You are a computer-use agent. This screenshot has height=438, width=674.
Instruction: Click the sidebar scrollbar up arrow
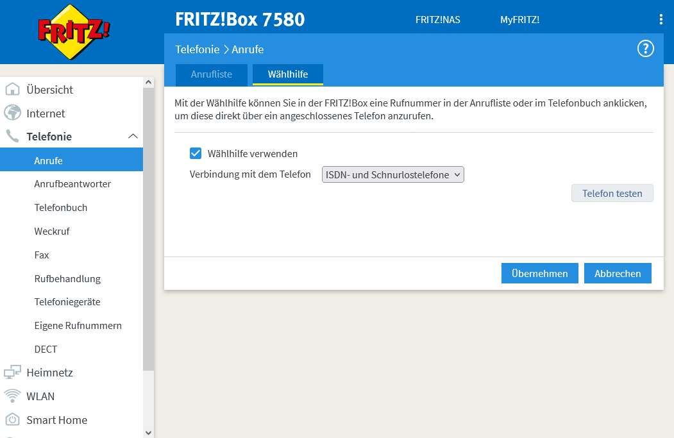[149, 82]
